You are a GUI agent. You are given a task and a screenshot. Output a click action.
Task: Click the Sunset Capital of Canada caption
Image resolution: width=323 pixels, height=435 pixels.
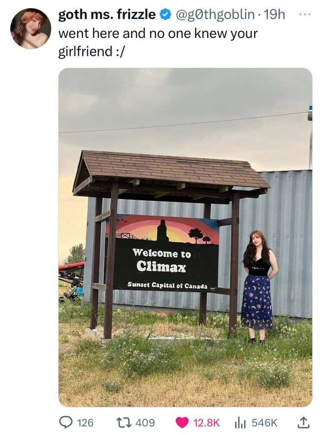click(168, 285)
